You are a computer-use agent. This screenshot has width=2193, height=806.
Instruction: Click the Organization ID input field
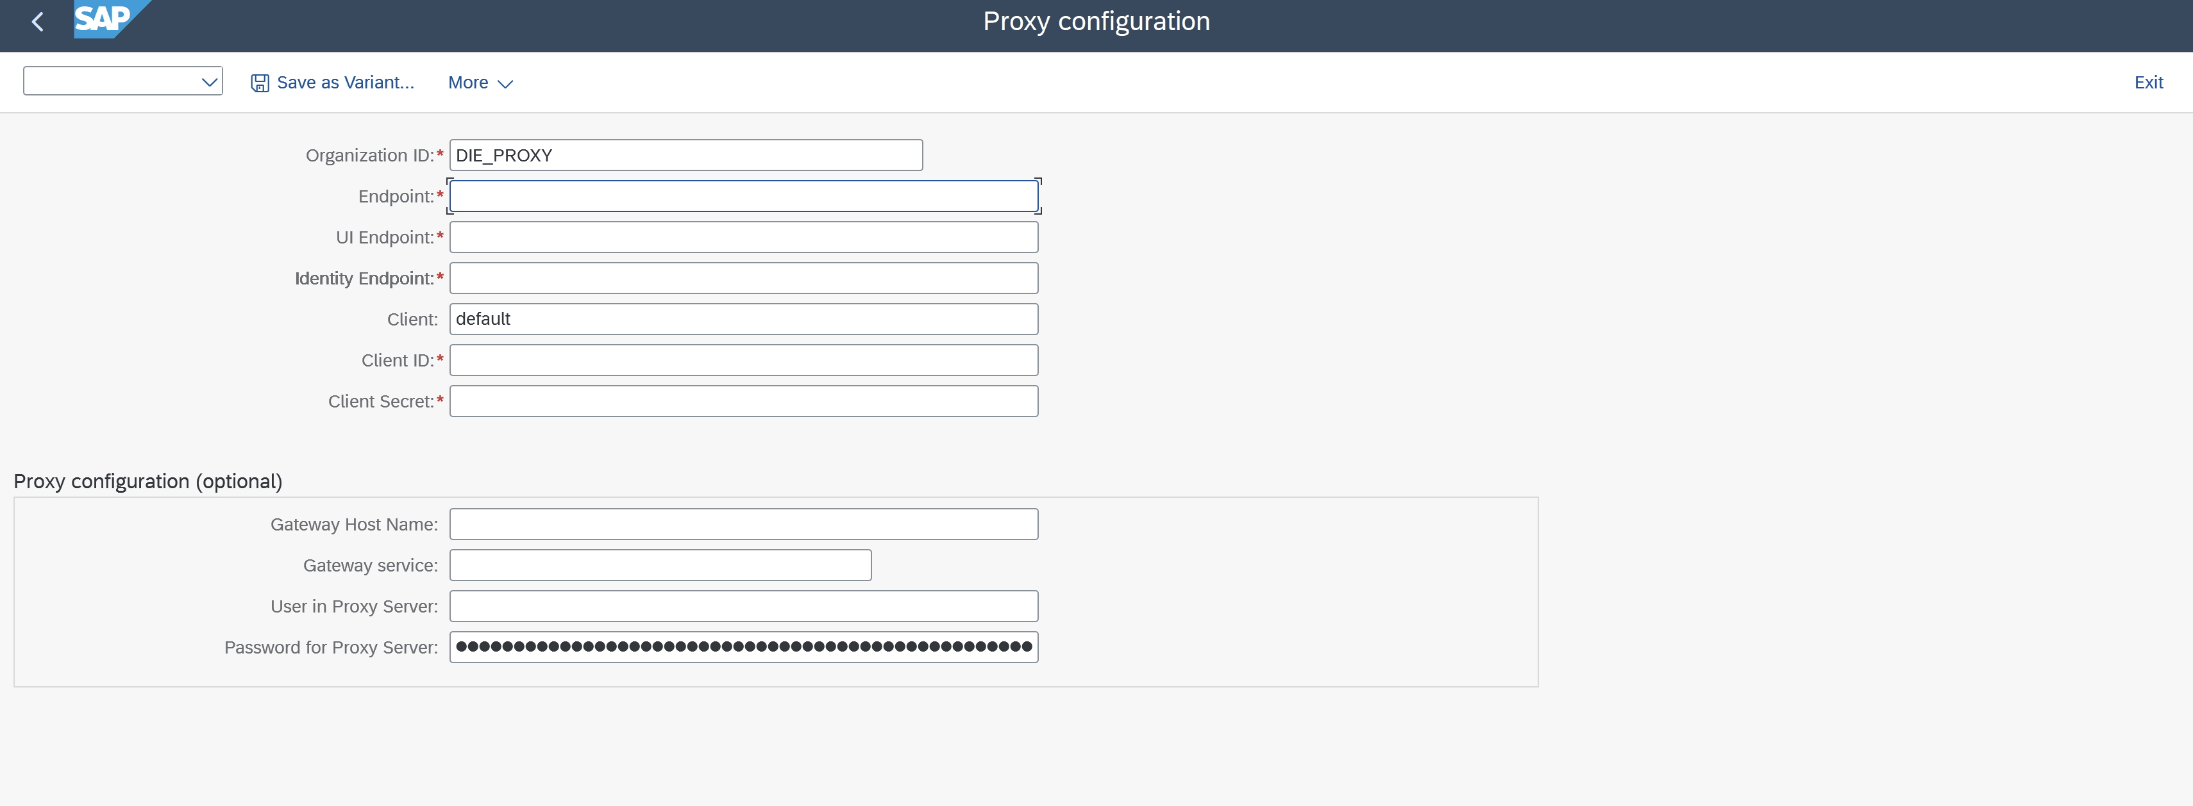coord(685,155)
